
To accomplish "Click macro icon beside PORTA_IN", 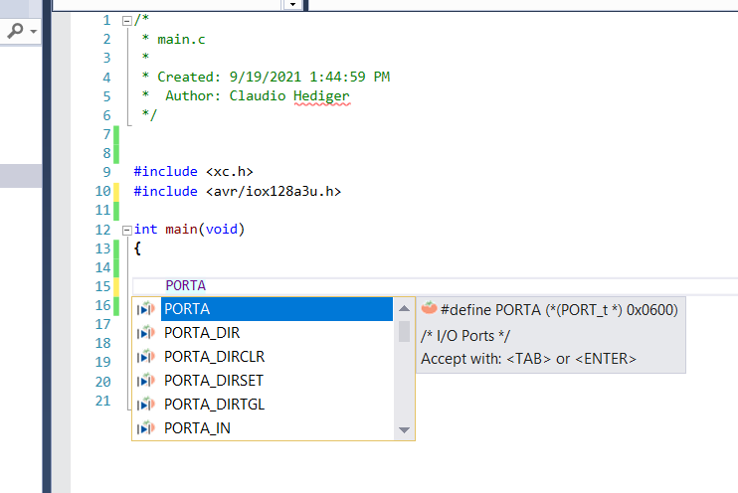I will coord(146,428).
